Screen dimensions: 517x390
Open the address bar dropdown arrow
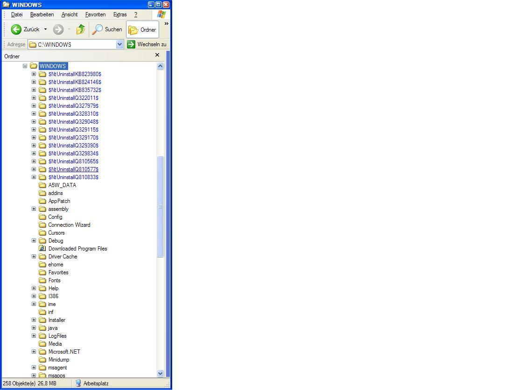coord(120,44)
